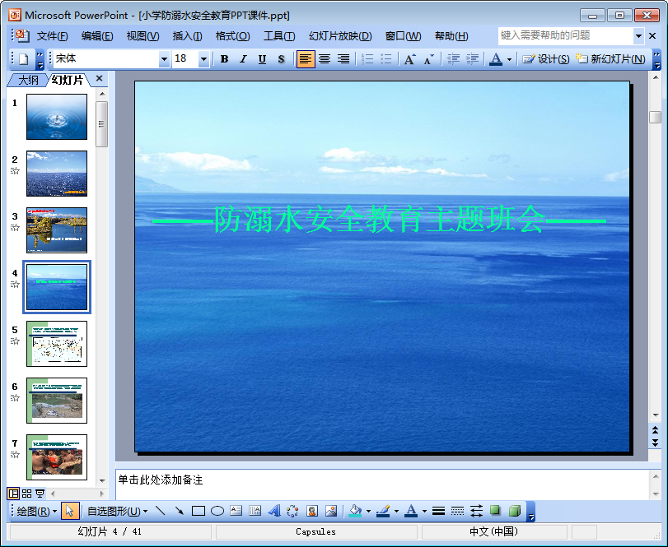Select the Oval drawing tool
The width and height of the screenshot is (668, 547).
tap(217, 511)
